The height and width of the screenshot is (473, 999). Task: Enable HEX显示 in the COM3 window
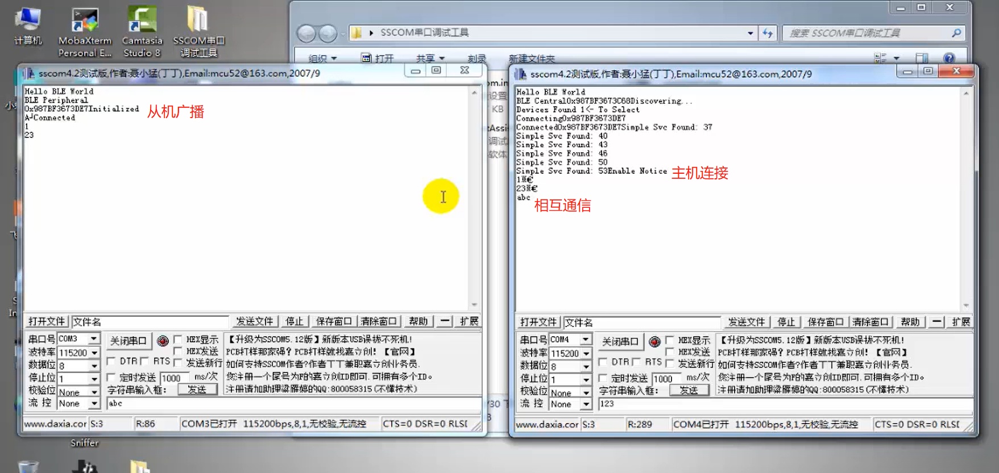tap(178, 339)
